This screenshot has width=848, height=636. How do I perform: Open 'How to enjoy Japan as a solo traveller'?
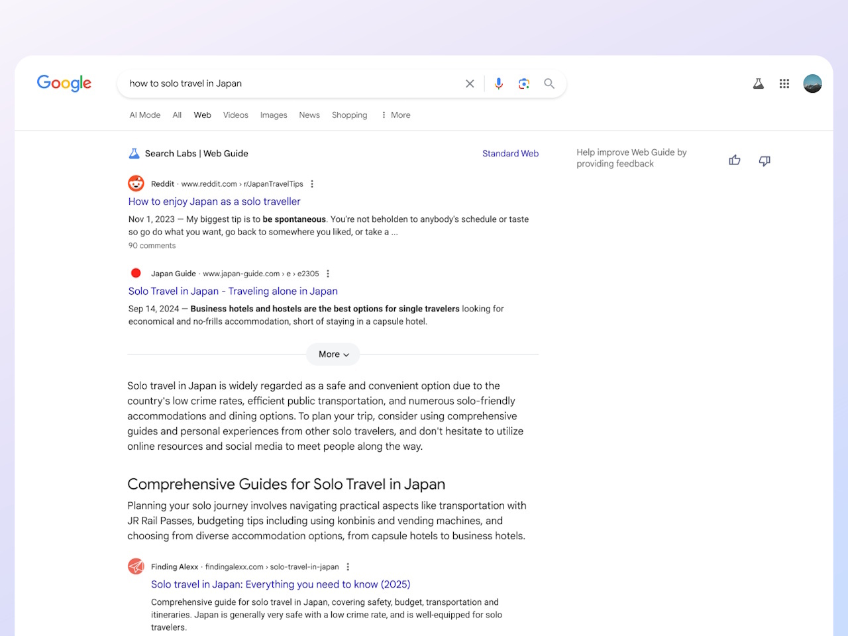click(214, 201)
